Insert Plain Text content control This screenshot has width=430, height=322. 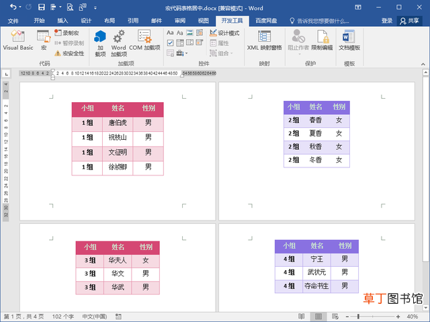click(x=179, y=33)
